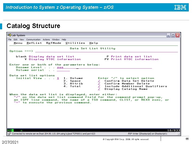Screen dimensions: 192x144
Task: Click the 'Connected to remote server' status text
Action: [54, 134]
